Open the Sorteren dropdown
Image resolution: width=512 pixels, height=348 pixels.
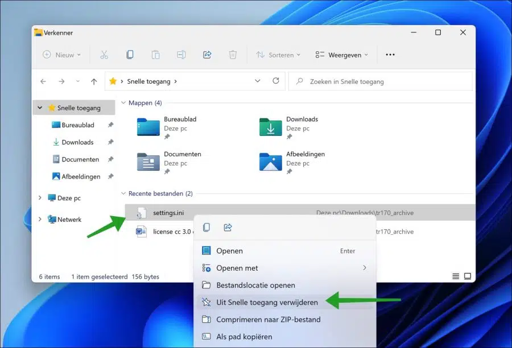click(x=278, y=55)
